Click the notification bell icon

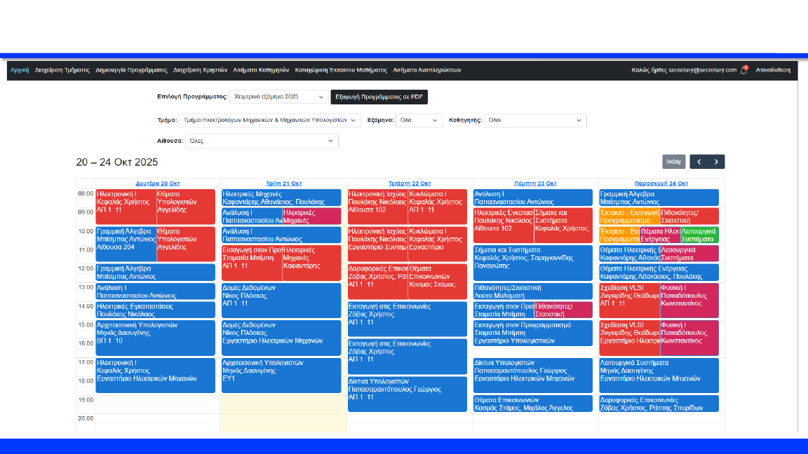pyautogui.click(x=743, y=70)
